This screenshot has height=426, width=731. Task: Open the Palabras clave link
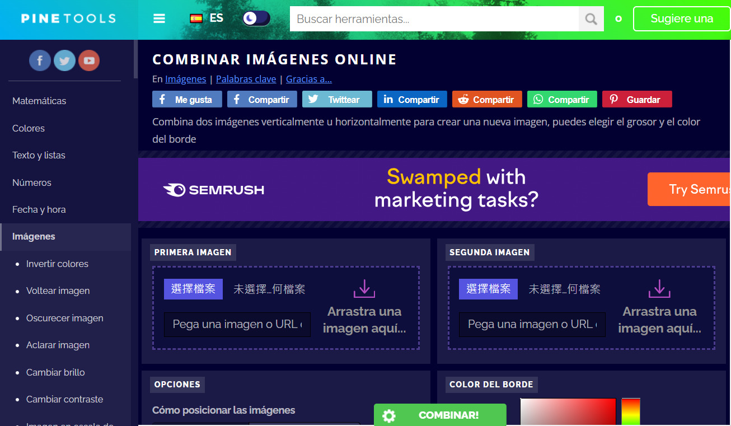pyautogui.click(x=246, y=79)
